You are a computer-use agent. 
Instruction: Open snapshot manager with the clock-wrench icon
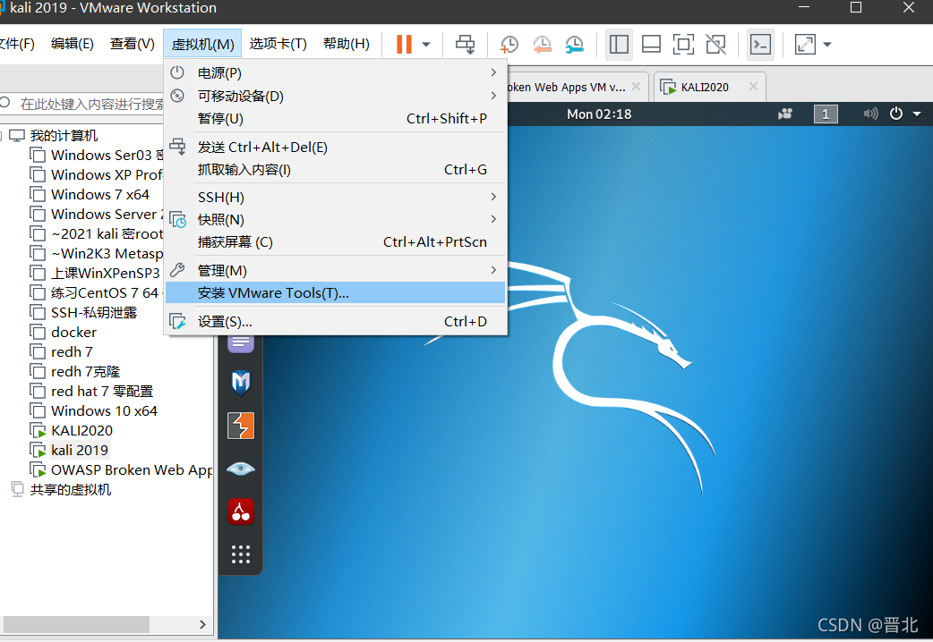(x=574, y=45)
